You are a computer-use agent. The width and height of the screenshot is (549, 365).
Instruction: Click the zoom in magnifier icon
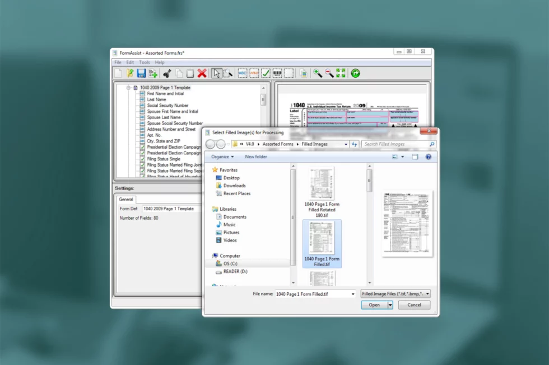click(x=318, y=73)
